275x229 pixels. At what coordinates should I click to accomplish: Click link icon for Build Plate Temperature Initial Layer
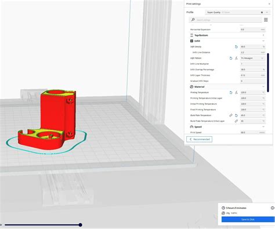pos(236,121)
